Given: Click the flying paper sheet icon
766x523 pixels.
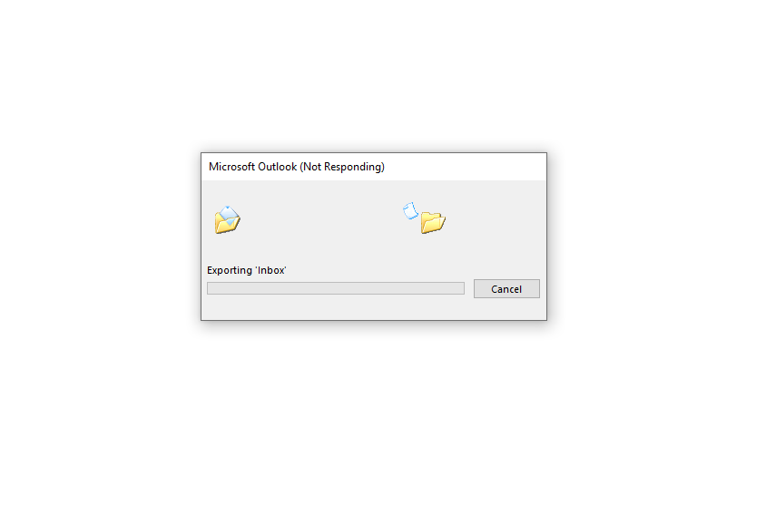Looking at the screenshot, I should [x=410, y=211].
